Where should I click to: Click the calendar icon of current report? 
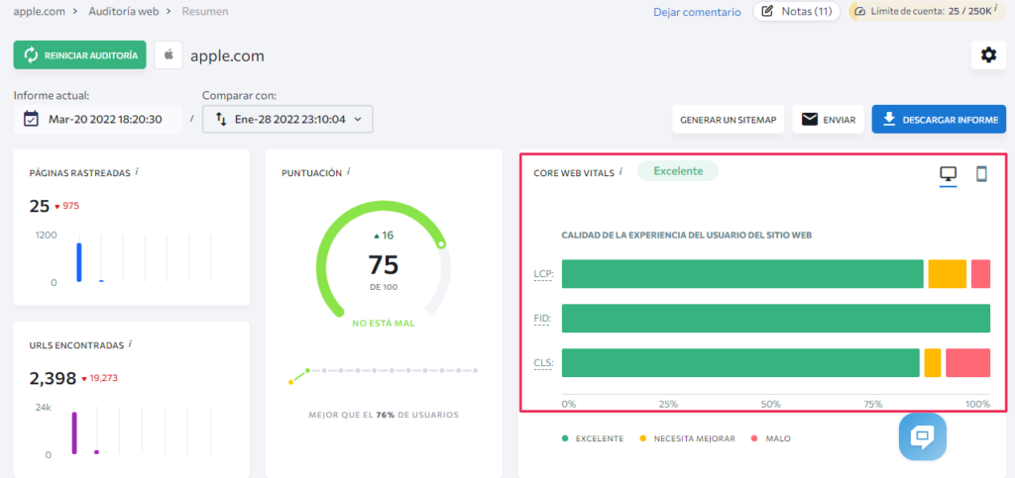coord(31,120)
